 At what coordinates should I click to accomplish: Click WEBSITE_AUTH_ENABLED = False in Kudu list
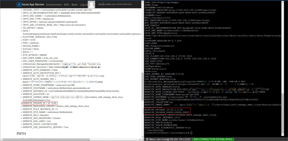click(x=40, y=70)
